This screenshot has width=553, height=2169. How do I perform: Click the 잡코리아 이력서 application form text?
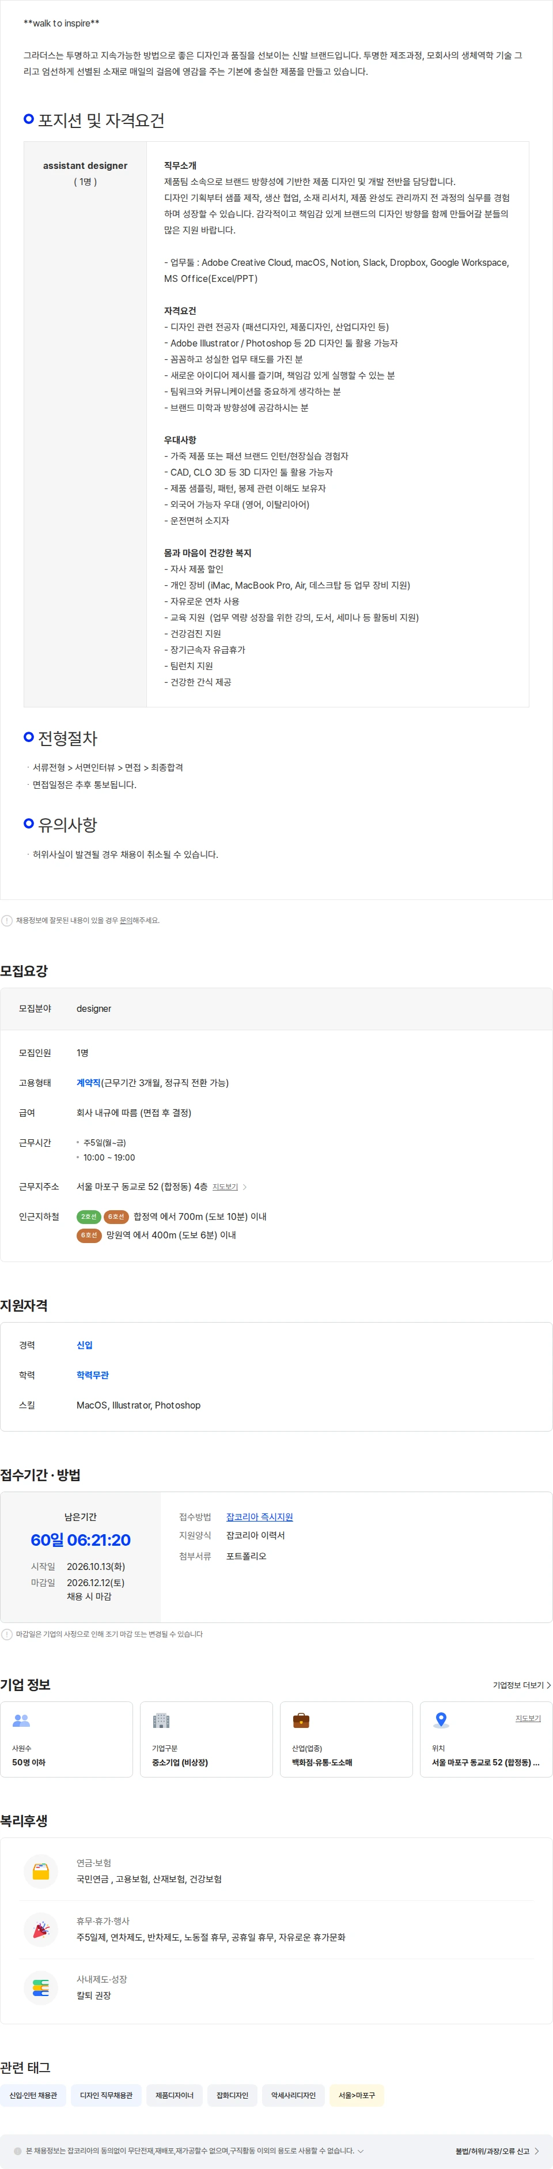pos(256,1536)
